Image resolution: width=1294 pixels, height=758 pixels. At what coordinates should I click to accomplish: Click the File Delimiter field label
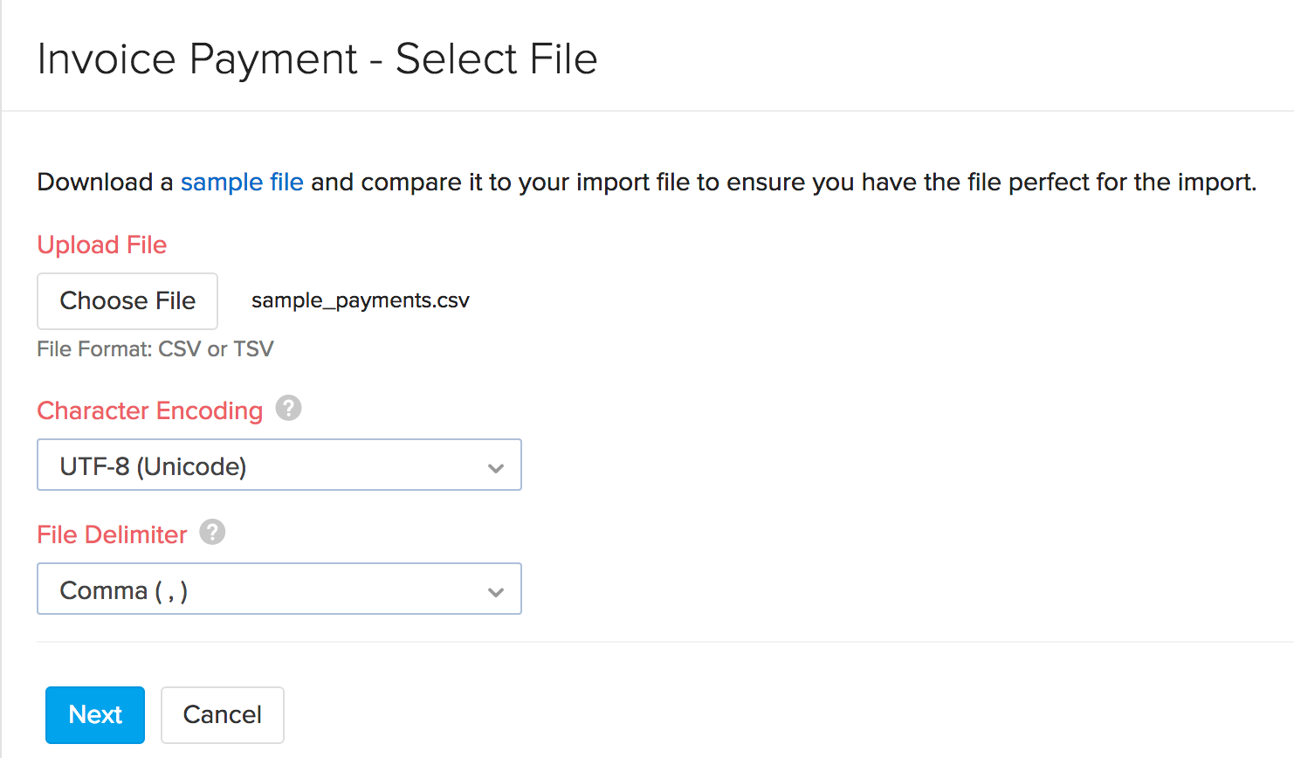[x=112, y=534]
